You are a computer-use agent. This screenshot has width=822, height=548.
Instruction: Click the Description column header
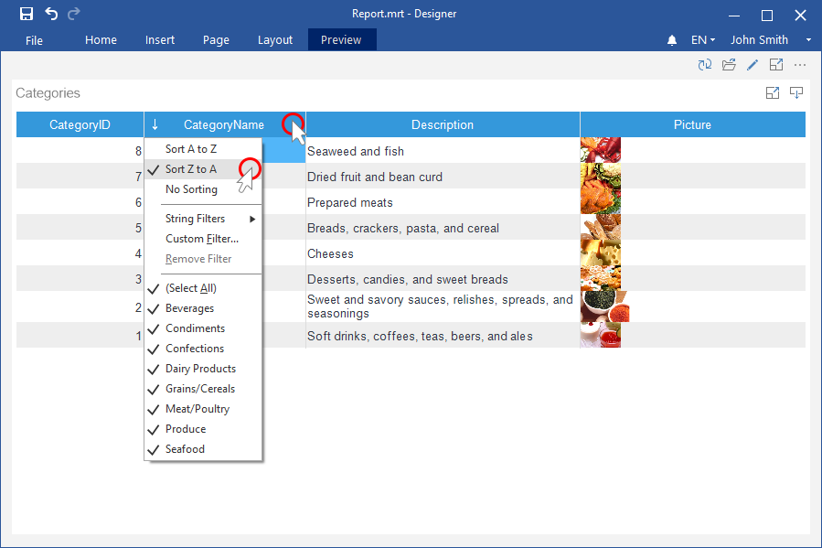(443, 124)
